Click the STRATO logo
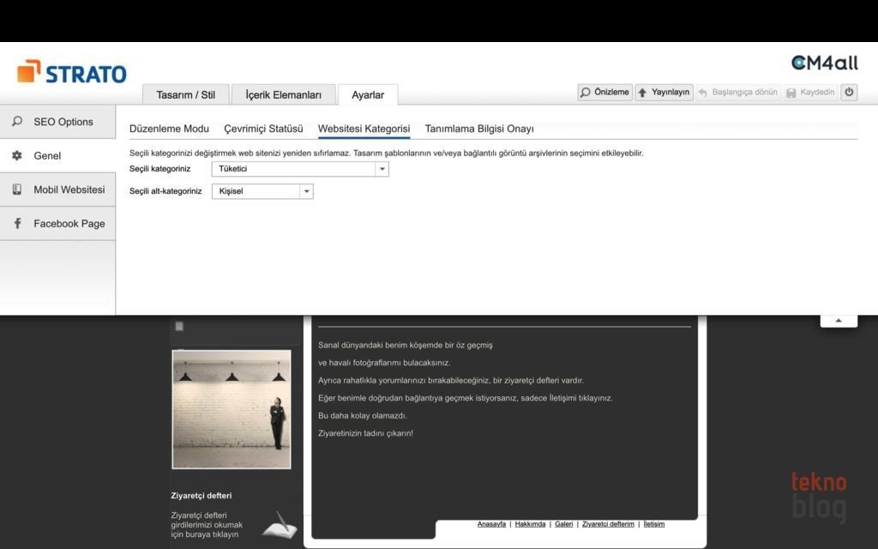The height and width of the screenshot is (549, 878). pyautogui.click(x=72, y=73)
